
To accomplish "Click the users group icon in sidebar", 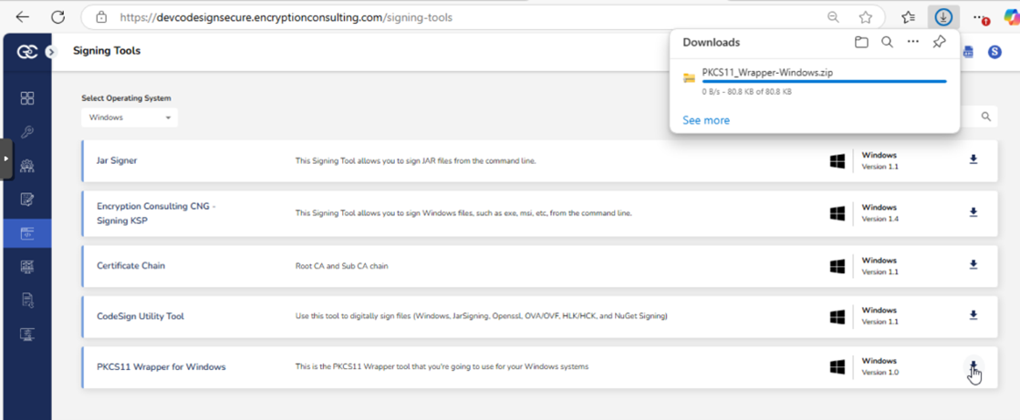I will [27, 166].
